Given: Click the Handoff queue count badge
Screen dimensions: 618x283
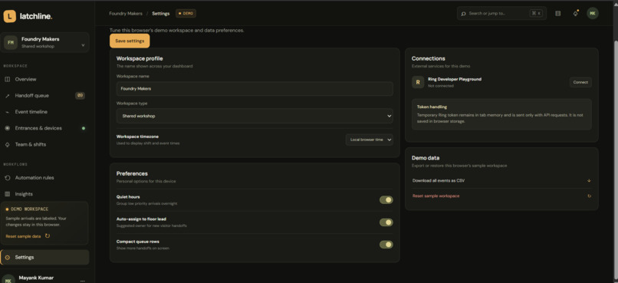Looking at the screenshot, I should pos(80,95).
